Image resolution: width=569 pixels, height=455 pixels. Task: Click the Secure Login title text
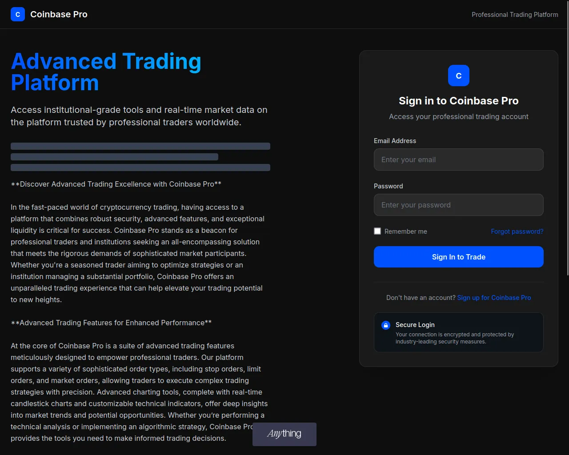point(415,325)
